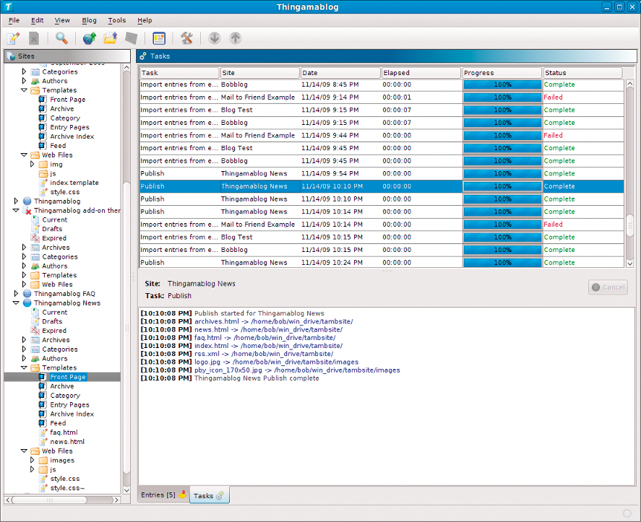
Task: Click the Sites tree vertical scrollbar up arrow
Action: tap(126, 67)
